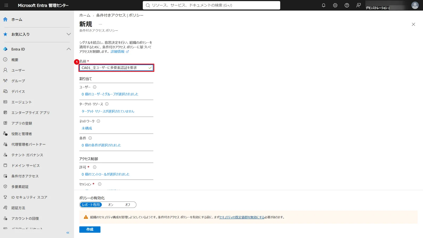Open the 詳細情報 link
The width and height of the screenshot is (423, 238).
click(119, 52)
